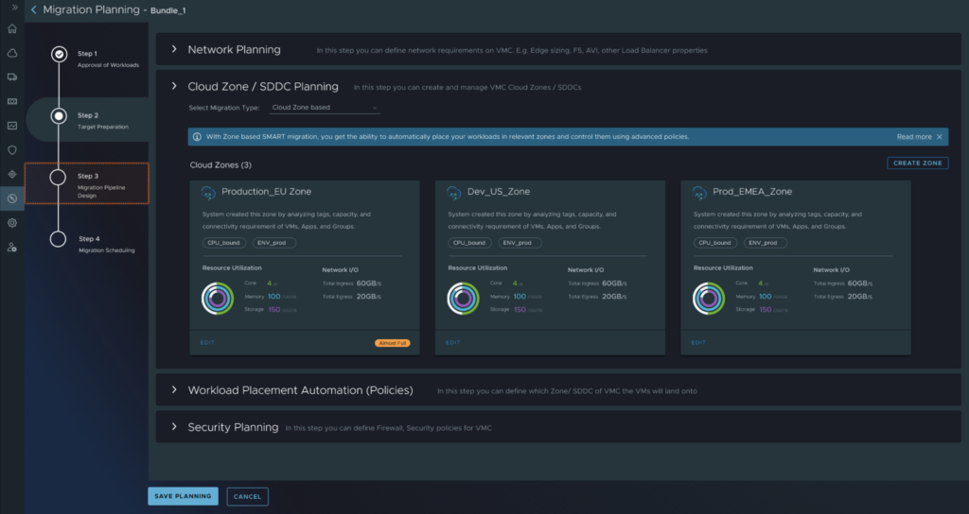Dismiss the Zone based SMART migration banner
This screenshot has height=514, width=969.
[940, 137]
